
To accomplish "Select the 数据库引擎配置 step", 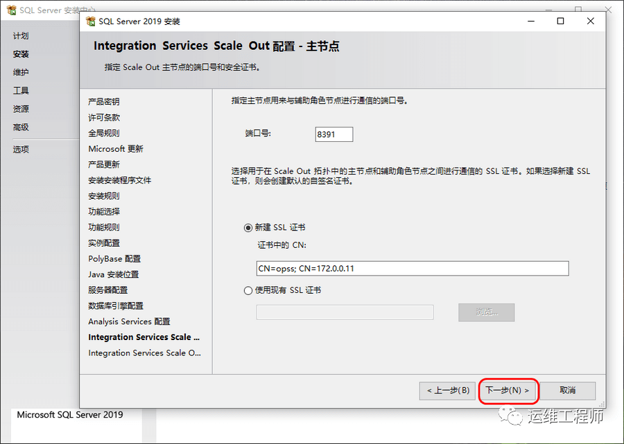I will (x=116, y=306).
